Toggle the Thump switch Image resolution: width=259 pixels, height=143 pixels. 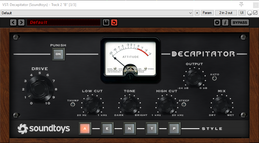[72, 105]
